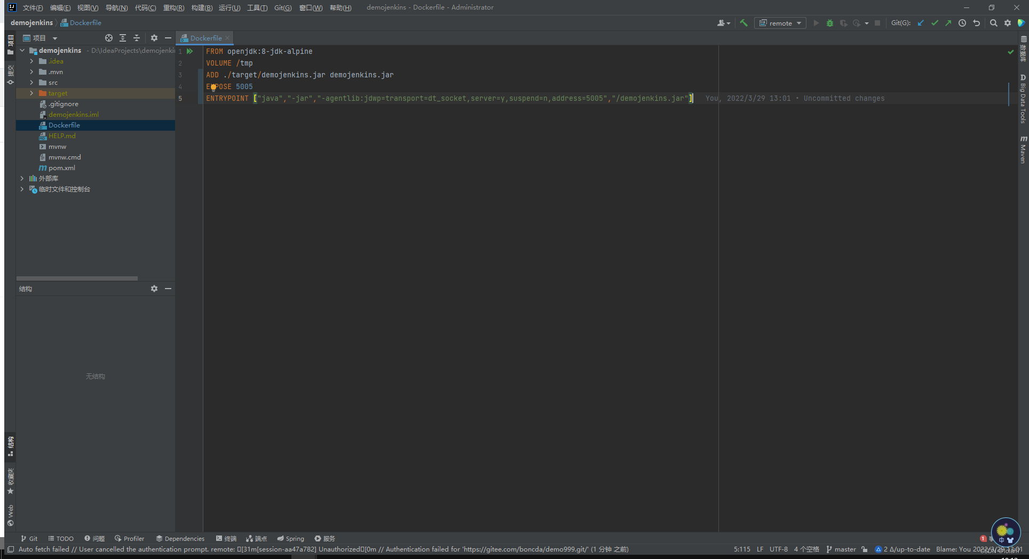Click the intention lightbulb on EXPOSE line

pyautogui.click(x=213, y=87)
